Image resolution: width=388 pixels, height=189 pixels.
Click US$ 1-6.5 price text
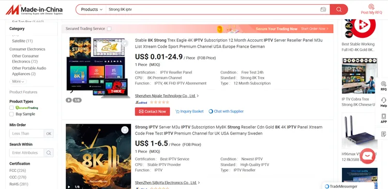[x=152, y=143]
